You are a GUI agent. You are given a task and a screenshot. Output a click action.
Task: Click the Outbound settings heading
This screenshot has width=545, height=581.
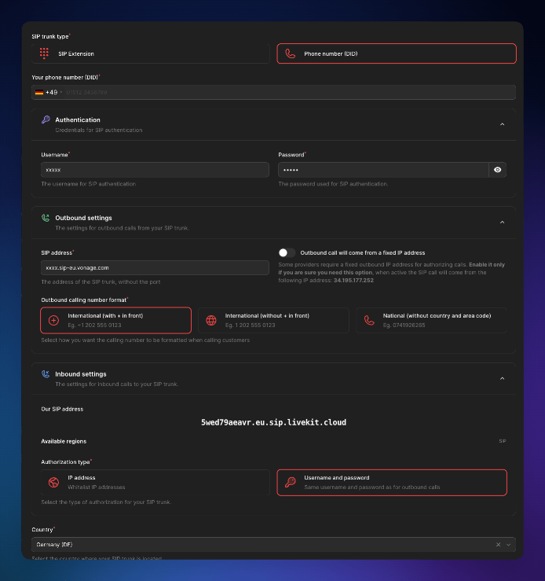(x=83, y=218)
